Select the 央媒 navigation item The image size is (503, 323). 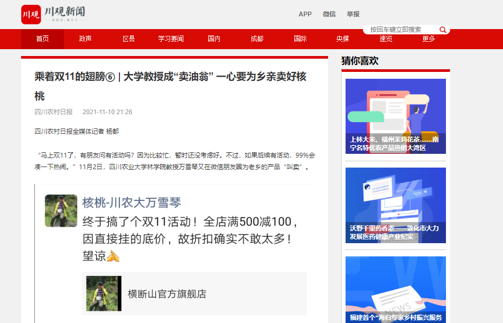pyautogui.click(x=342, y=39)
